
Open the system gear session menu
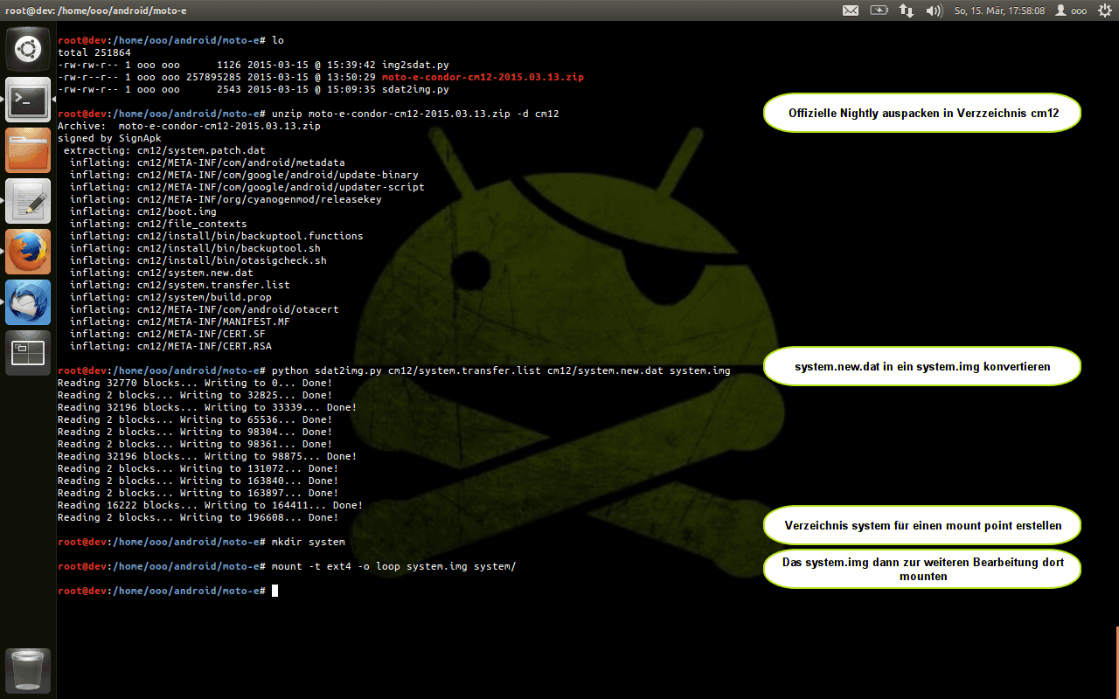(1104, 10)
